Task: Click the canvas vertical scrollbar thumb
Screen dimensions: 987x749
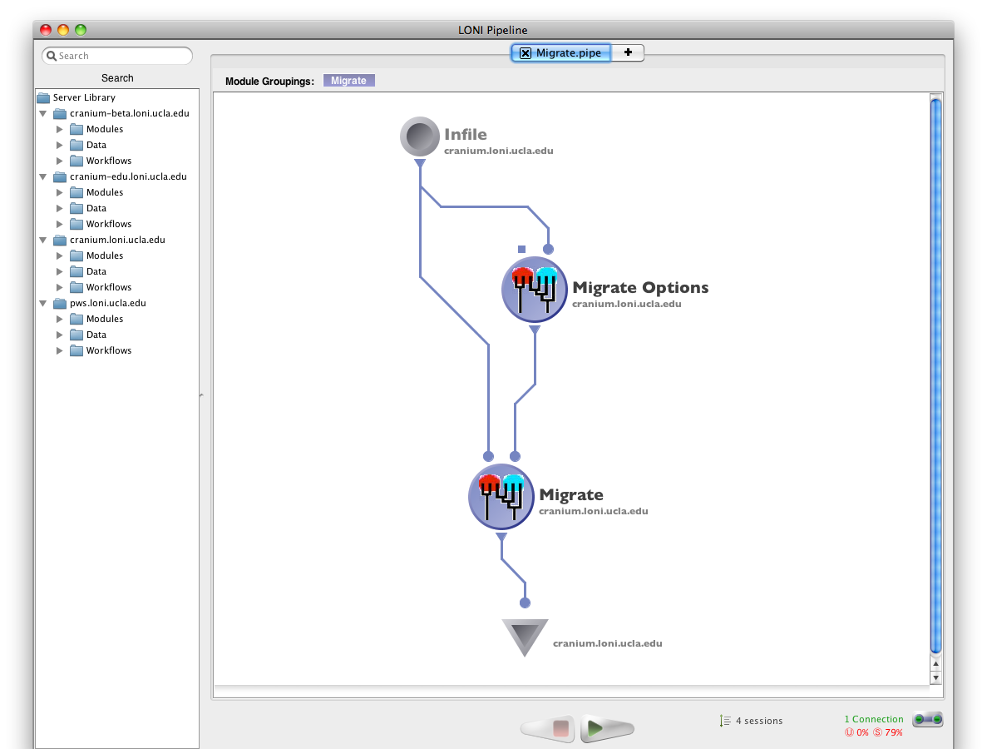Action: pos(935,376)
